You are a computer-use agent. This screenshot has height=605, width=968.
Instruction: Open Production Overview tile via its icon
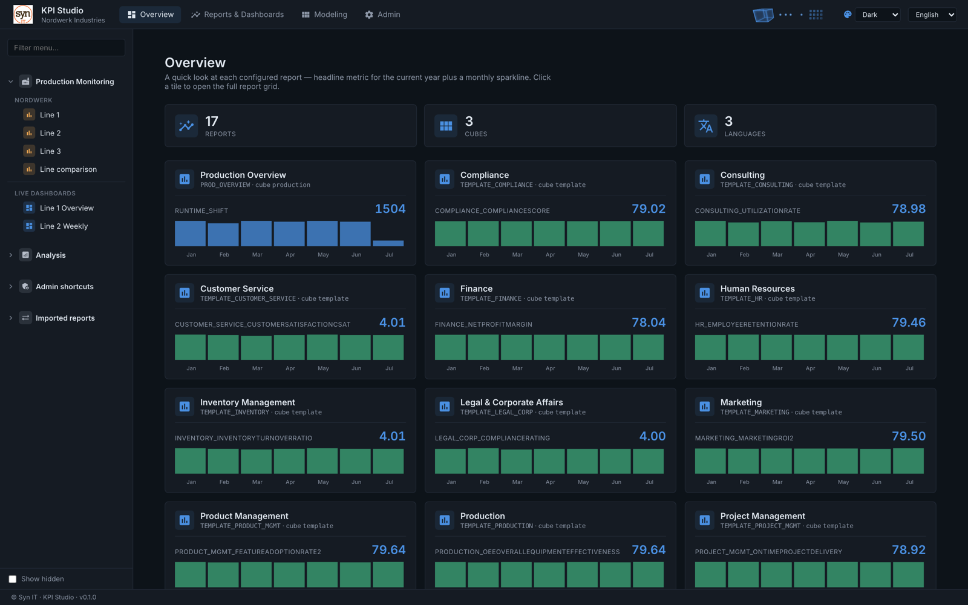click(x=185, y=179)
